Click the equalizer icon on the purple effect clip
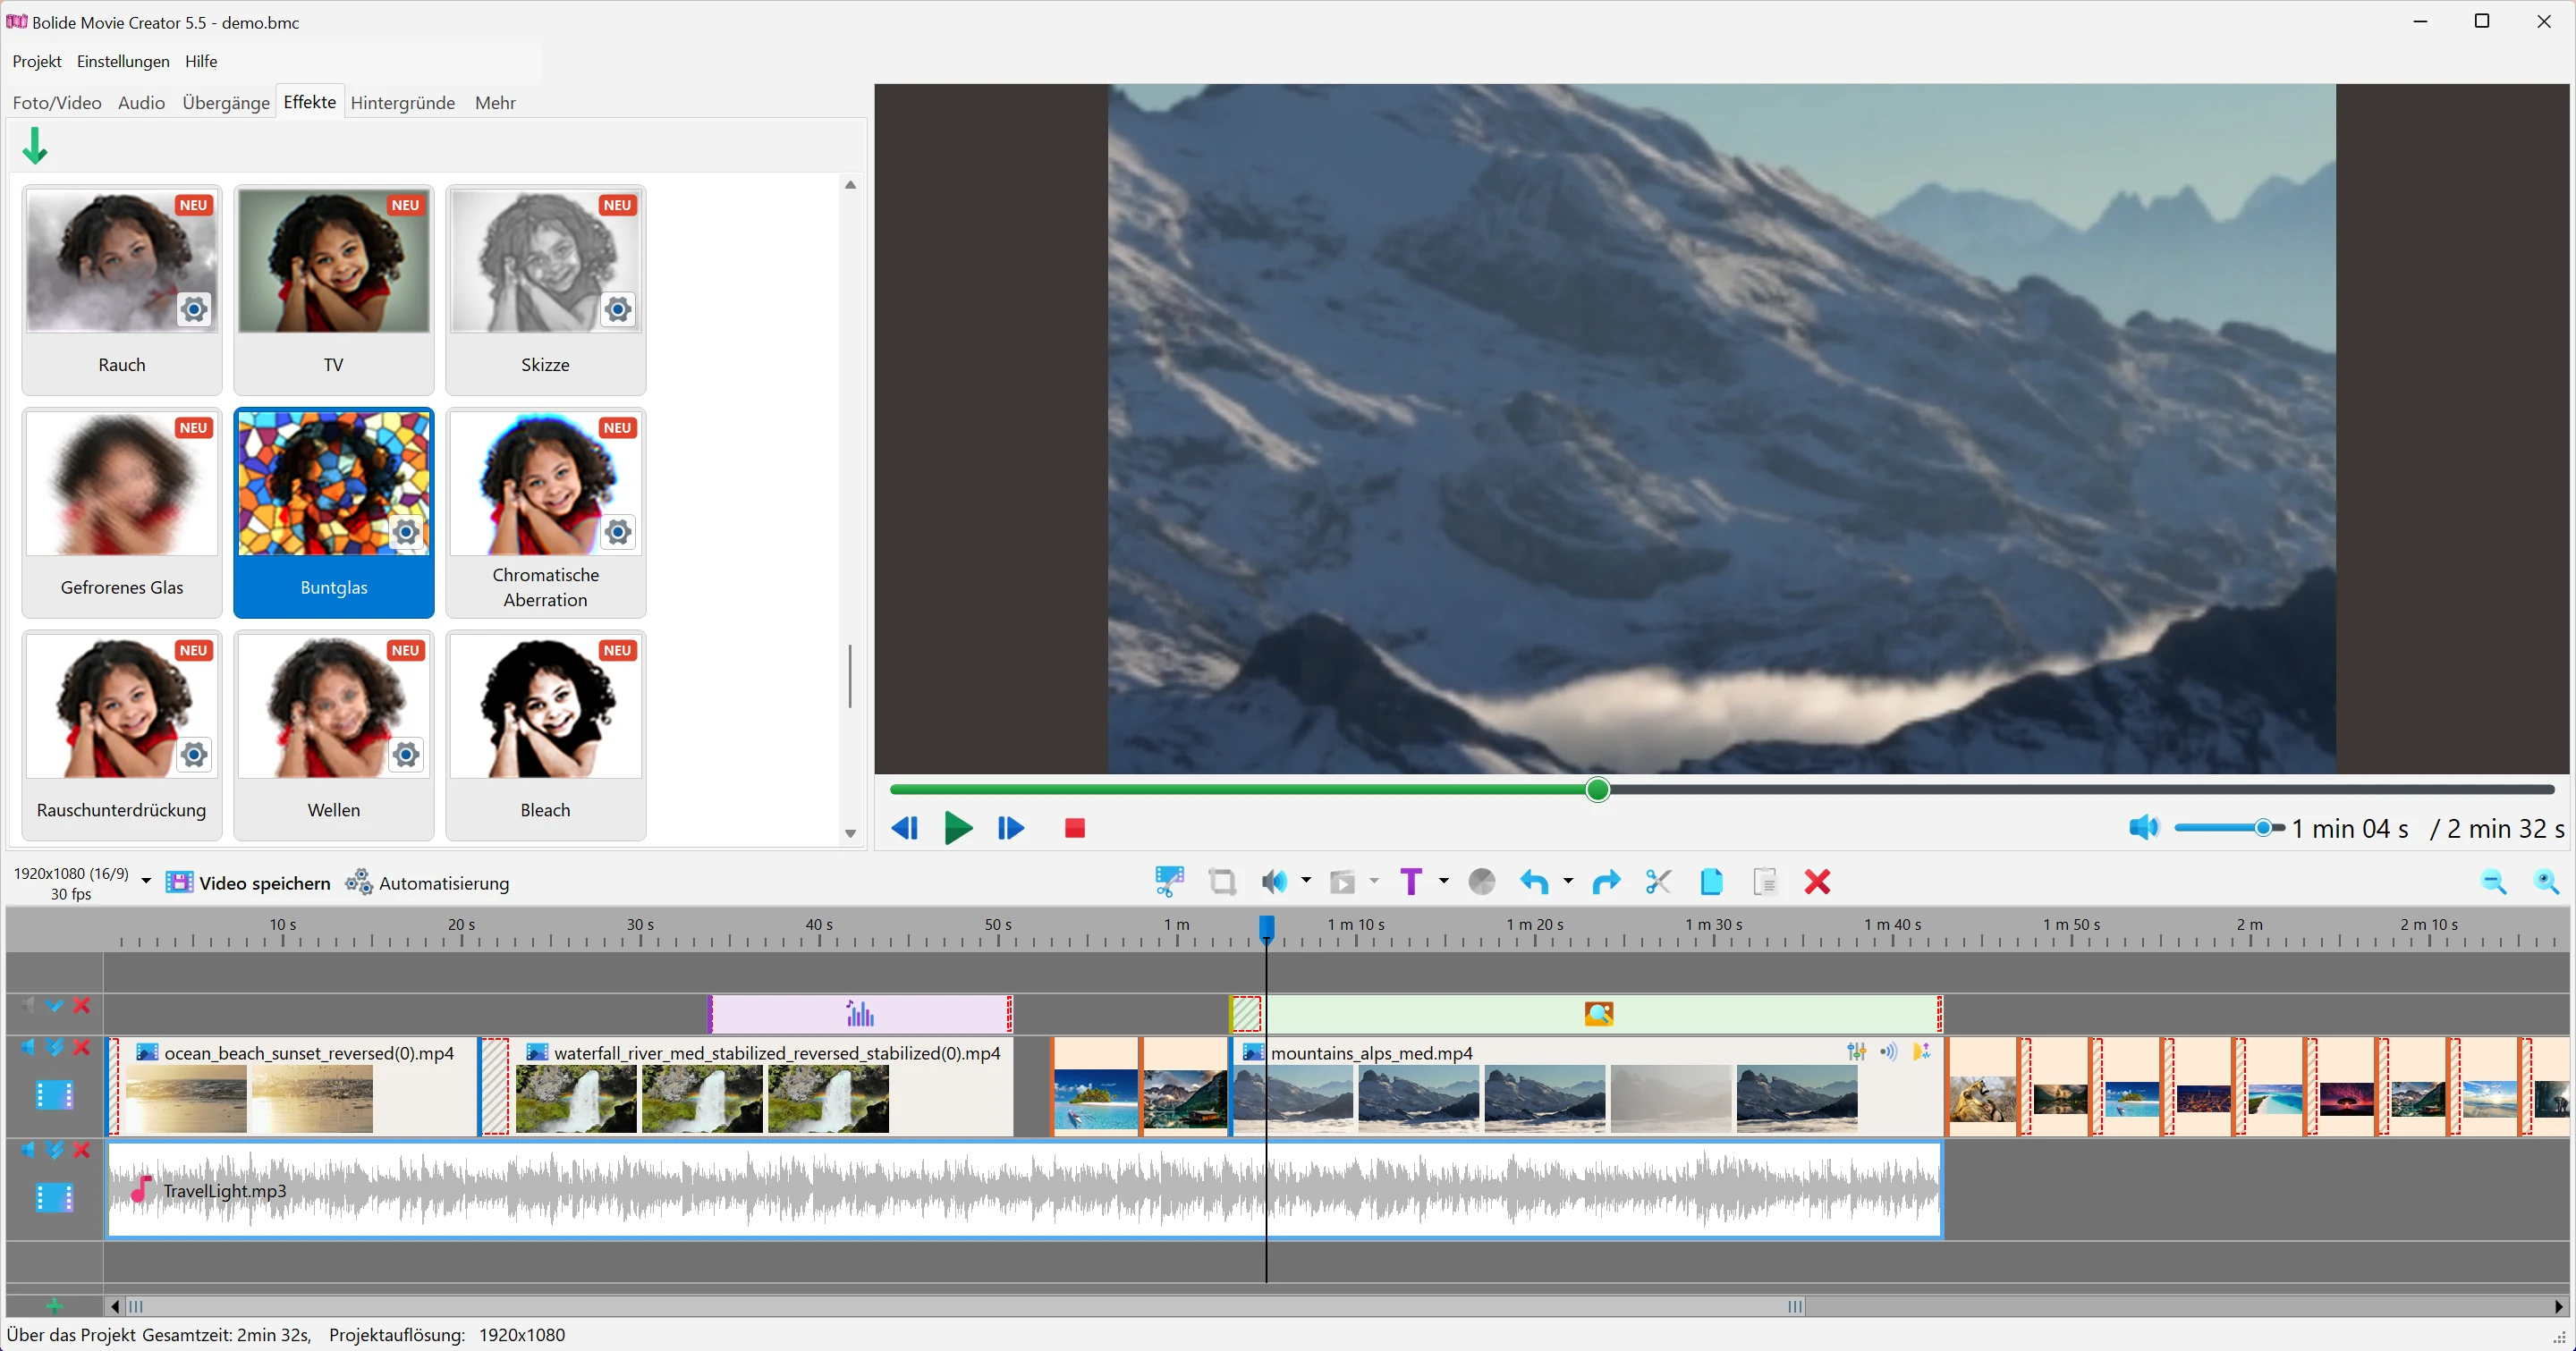The width and height of the screenshot is (2576, 1351). click(860, 1014)
